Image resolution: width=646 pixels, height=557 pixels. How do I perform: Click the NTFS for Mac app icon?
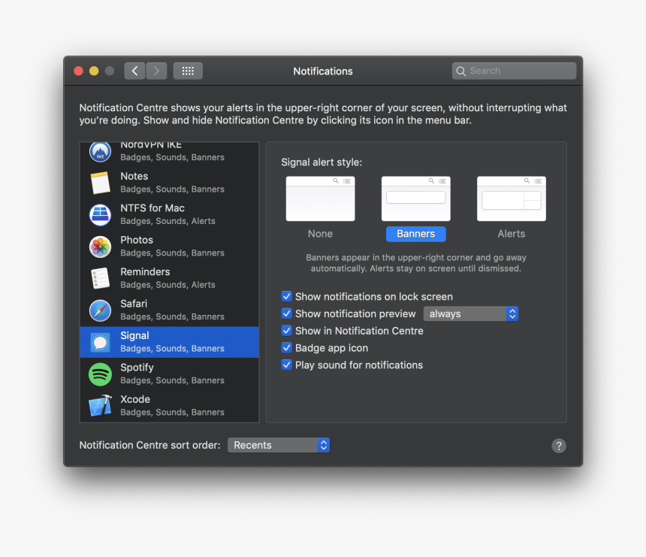point(100,214)
